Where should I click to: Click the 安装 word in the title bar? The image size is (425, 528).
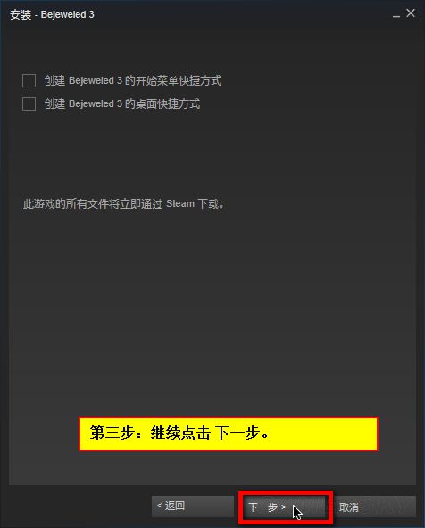click(21, 15)
